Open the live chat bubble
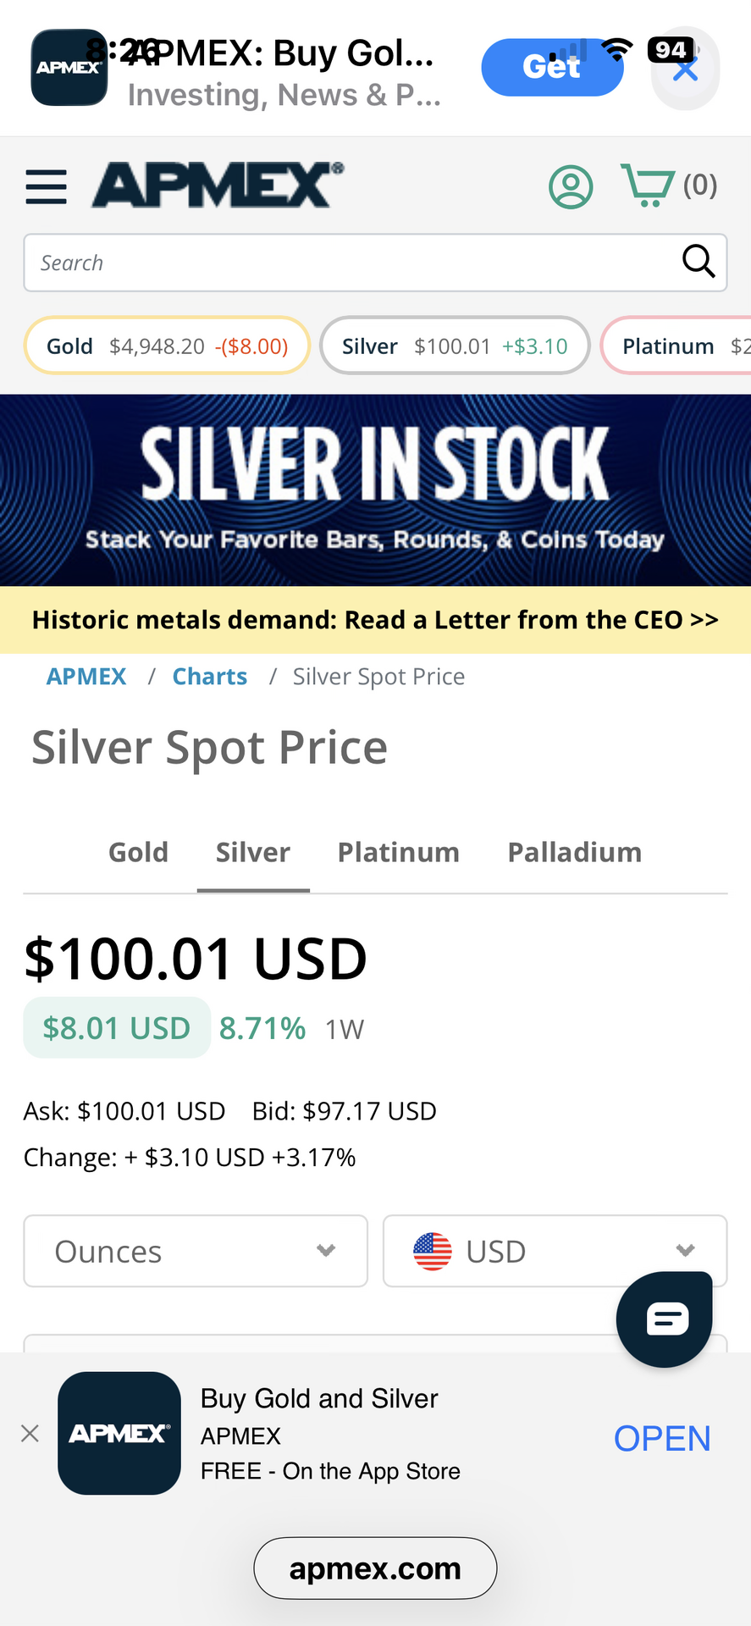Image resolution: width=751 pixels, height=1626 pixels. 665,1319
